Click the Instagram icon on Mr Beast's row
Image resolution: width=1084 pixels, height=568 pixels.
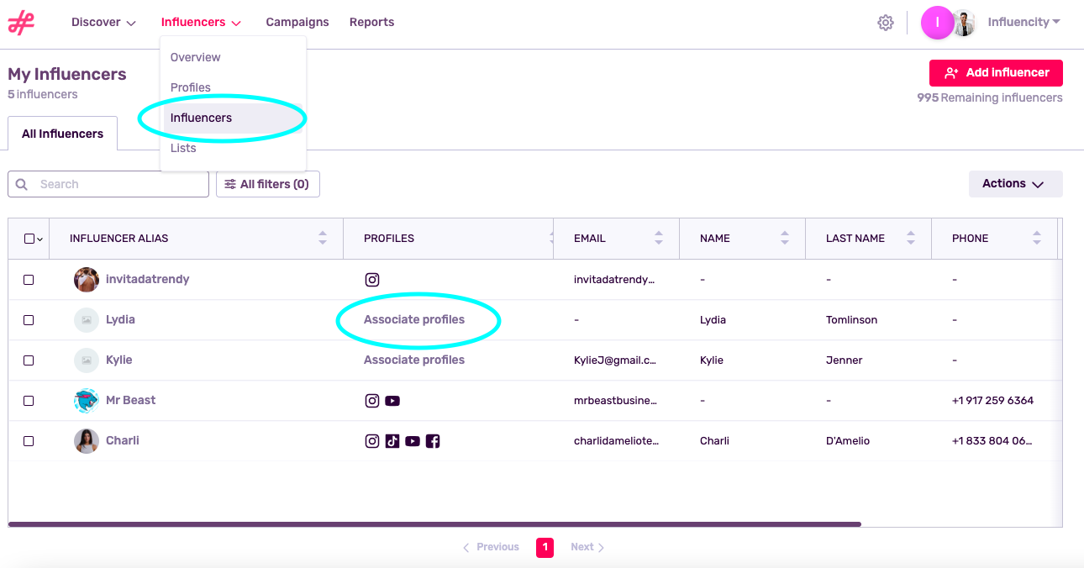pyautogui.click(x=372, y=400)
